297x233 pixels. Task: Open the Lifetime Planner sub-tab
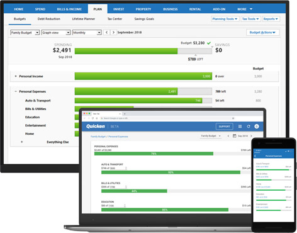pos(84,19)
